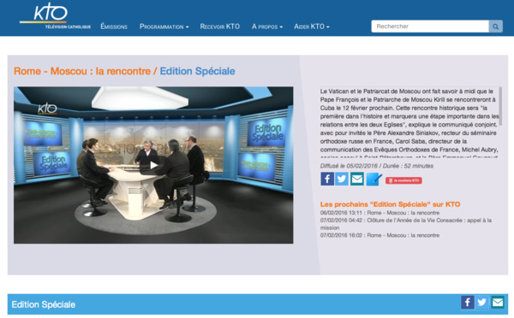514x318 pixels.
Task: Click the Rechercher search field
Action: (430, 26)
